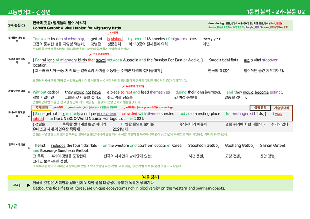310x219 pixels.
Task: Click the phrase 'would not have'
Action: 87,92
